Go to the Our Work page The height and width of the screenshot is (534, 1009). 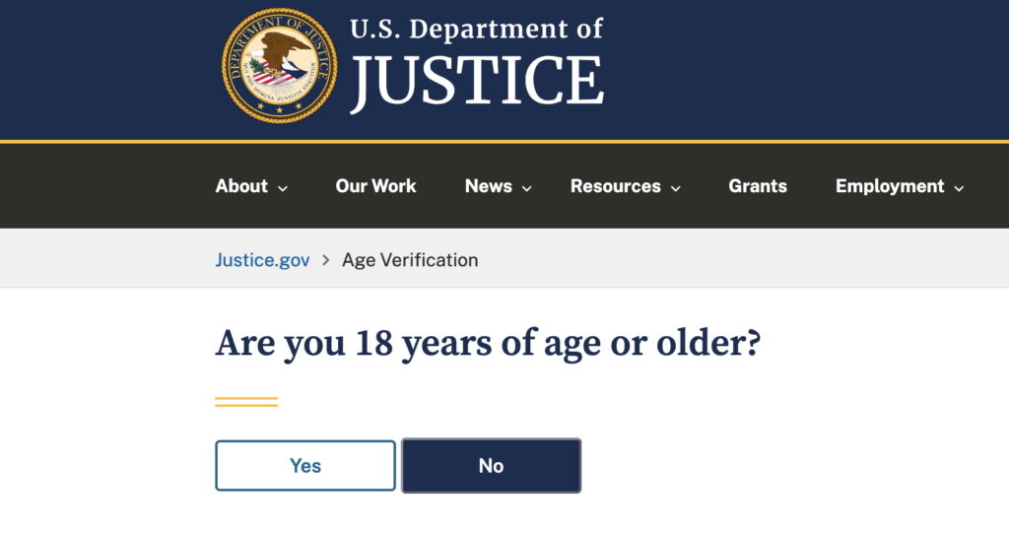[x=375, y=186]
